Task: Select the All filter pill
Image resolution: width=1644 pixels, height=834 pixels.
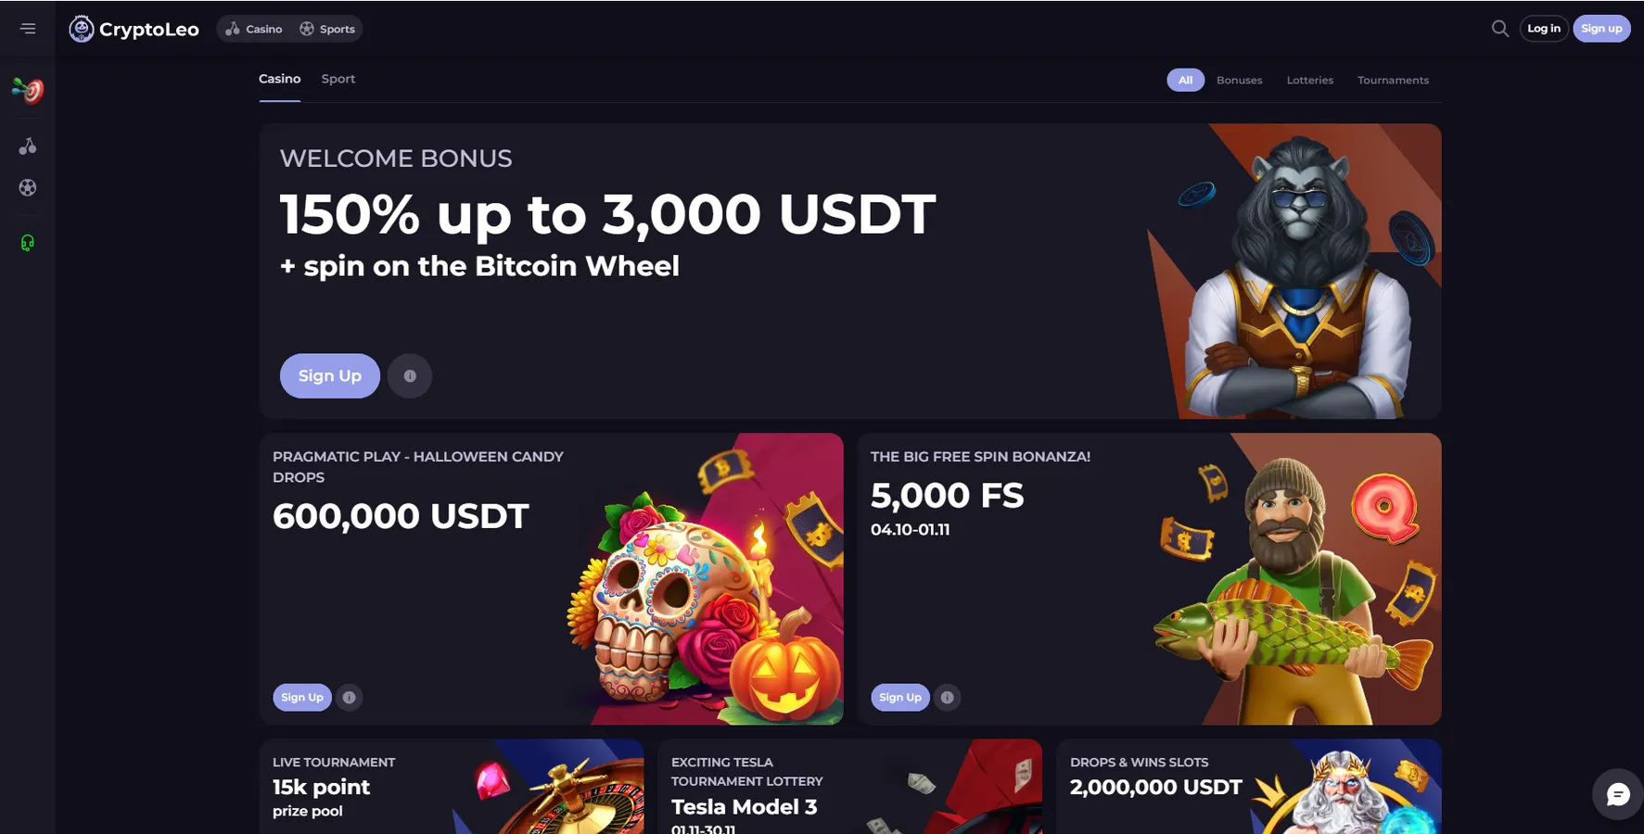Action: (1185, 81)
